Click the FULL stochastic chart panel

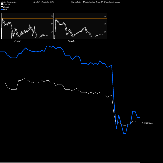pyautogui.click(x=81, y=26)
